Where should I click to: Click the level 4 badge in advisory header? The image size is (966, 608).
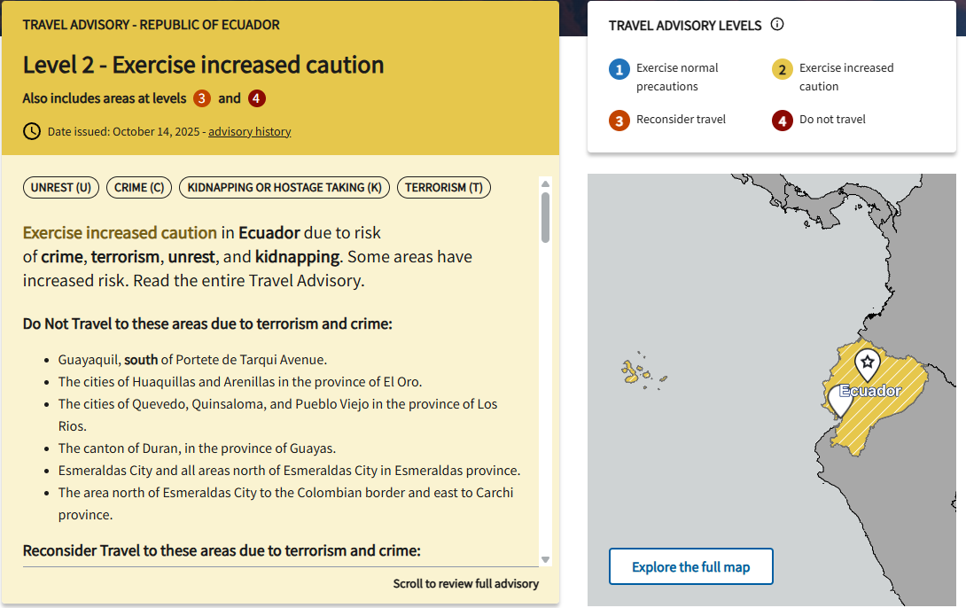pos(256,98)
